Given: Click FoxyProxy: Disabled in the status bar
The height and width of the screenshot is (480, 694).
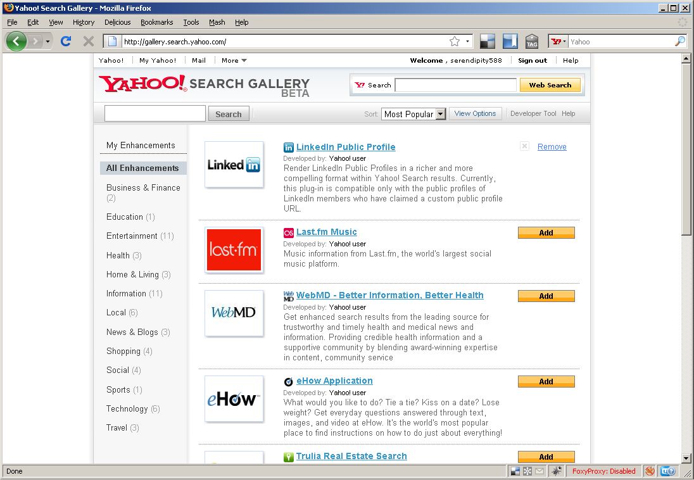Looking at the screenshot, I should tap(603, 471).
